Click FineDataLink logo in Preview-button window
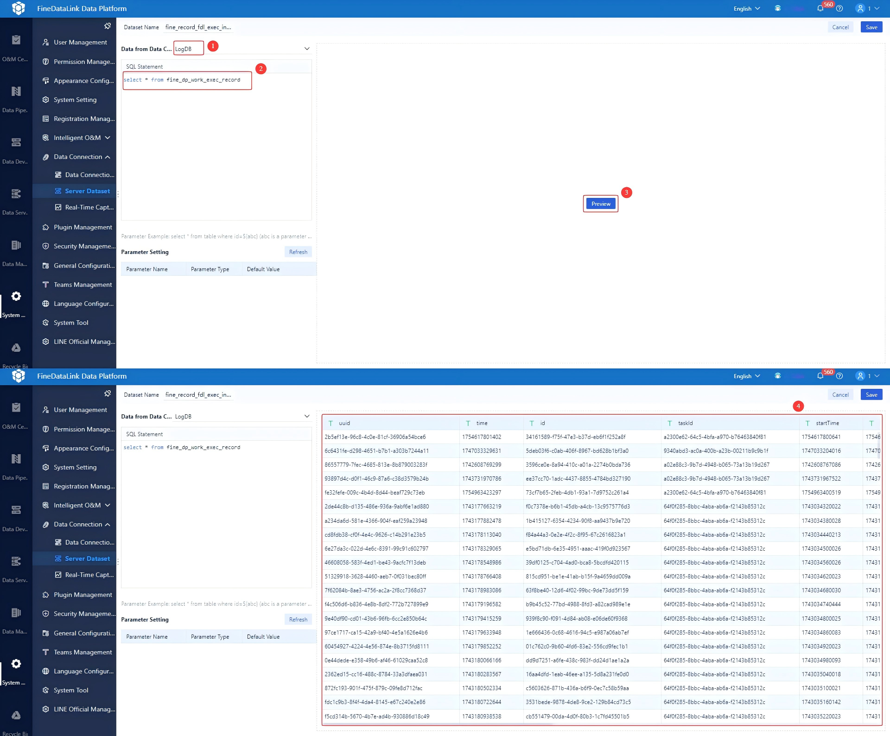 [x=18, y=8]
